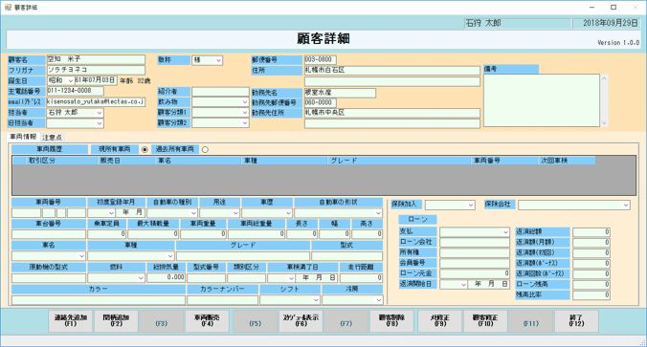Click the 車両販売 (F4) button

[207, 320]
